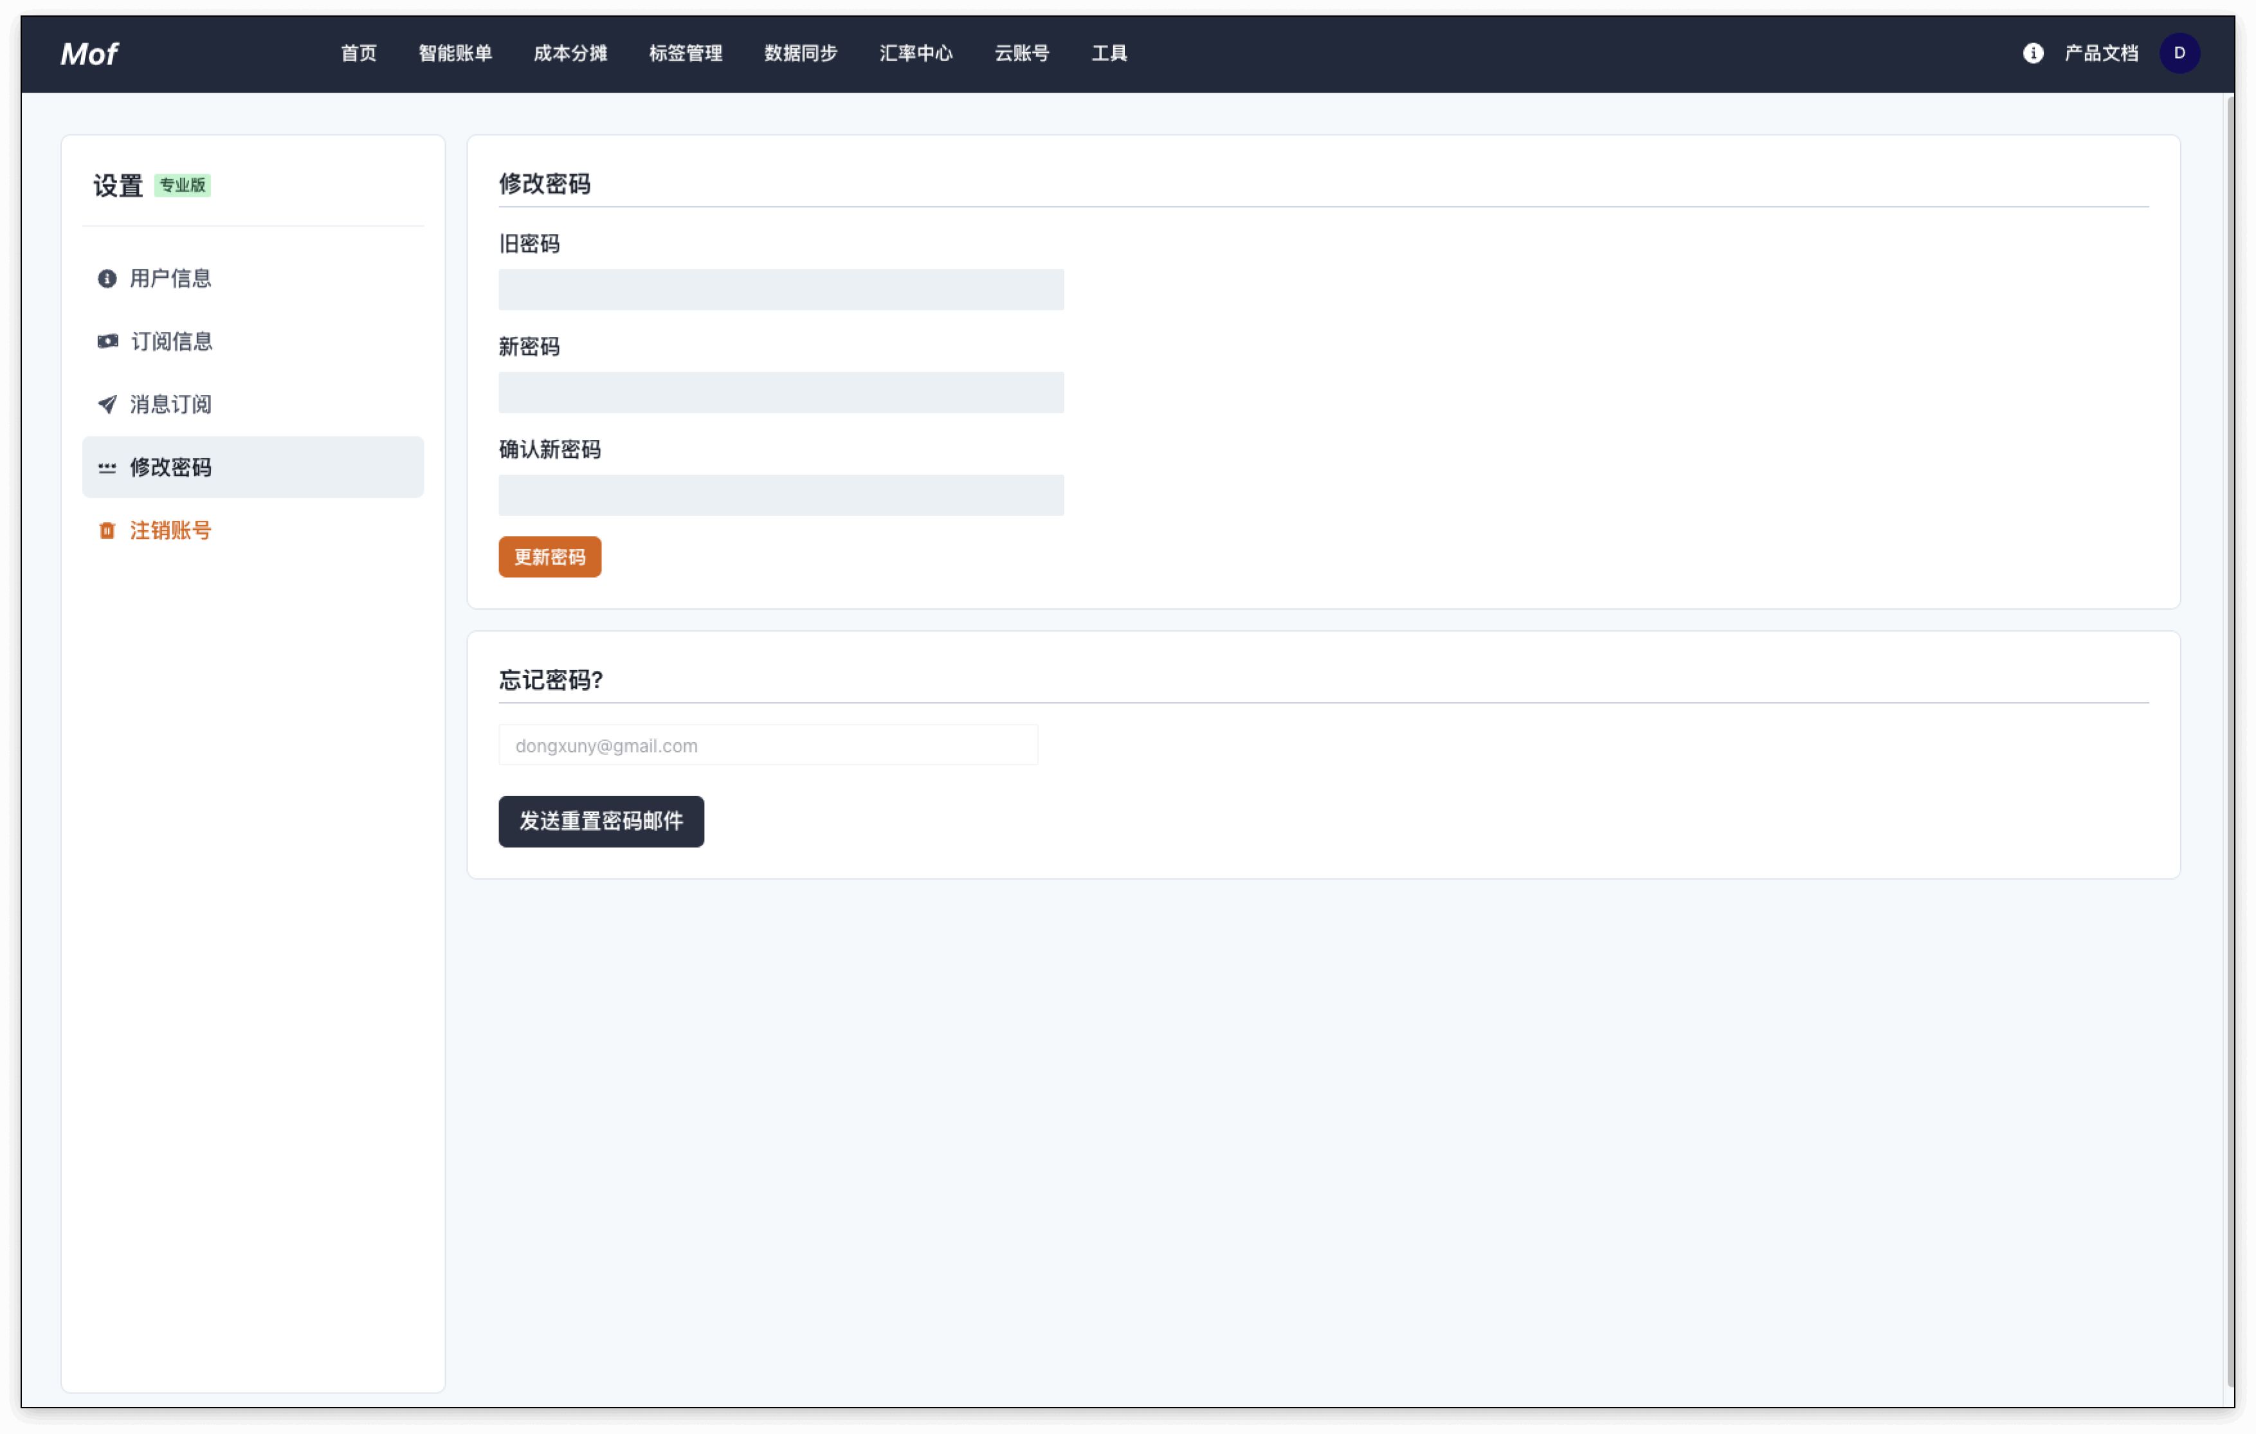Viewport: 2256px width, 1434px height.
Task: Click the dots icon beside 修改密码
Action: 107,466
